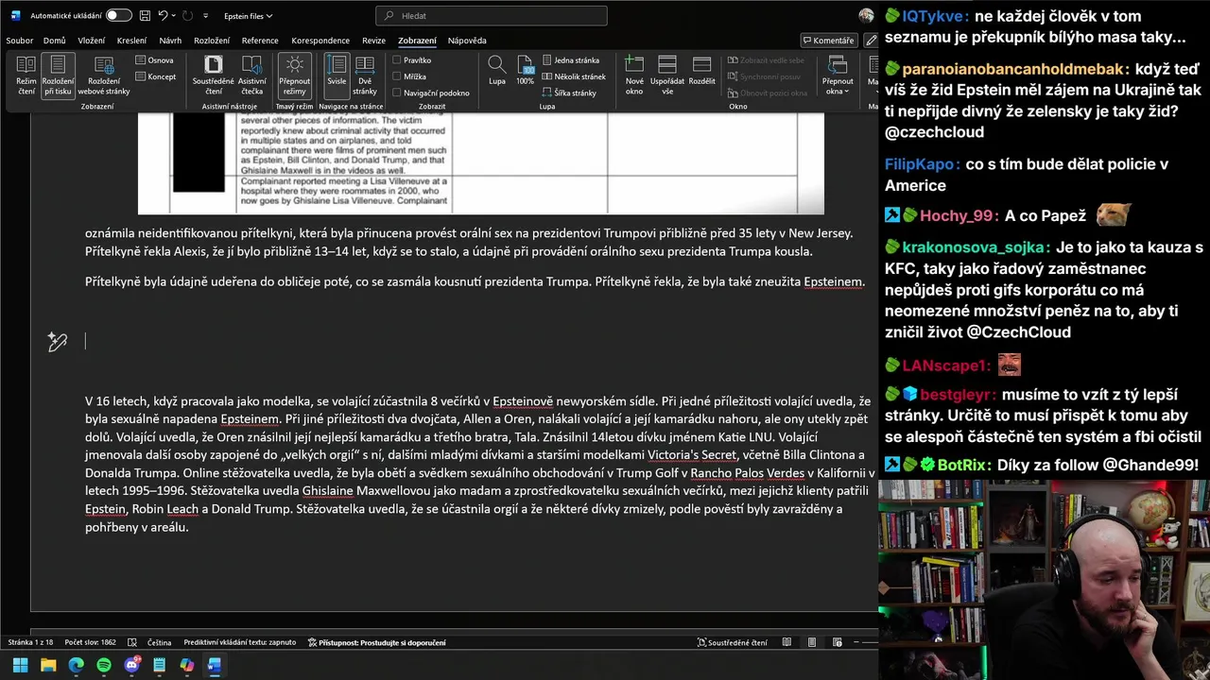Open Discord from taskbar
The image size is (1210, 680).
click(131, 665)
